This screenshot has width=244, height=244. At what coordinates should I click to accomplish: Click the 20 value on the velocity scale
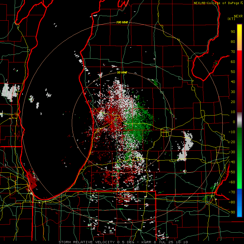click(x=233, y=102)
